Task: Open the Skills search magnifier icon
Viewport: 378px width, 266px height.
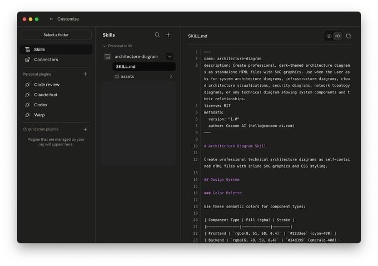Action: (157, 35)
